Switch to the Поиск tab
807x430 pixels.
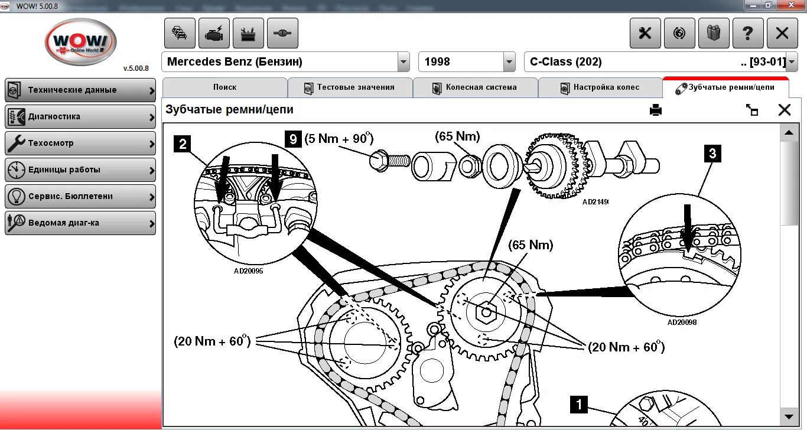(224, 87)
